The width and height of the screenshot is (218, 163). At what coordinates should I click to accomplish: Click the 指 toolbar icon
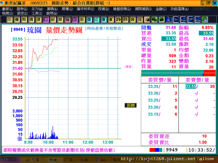140,20
